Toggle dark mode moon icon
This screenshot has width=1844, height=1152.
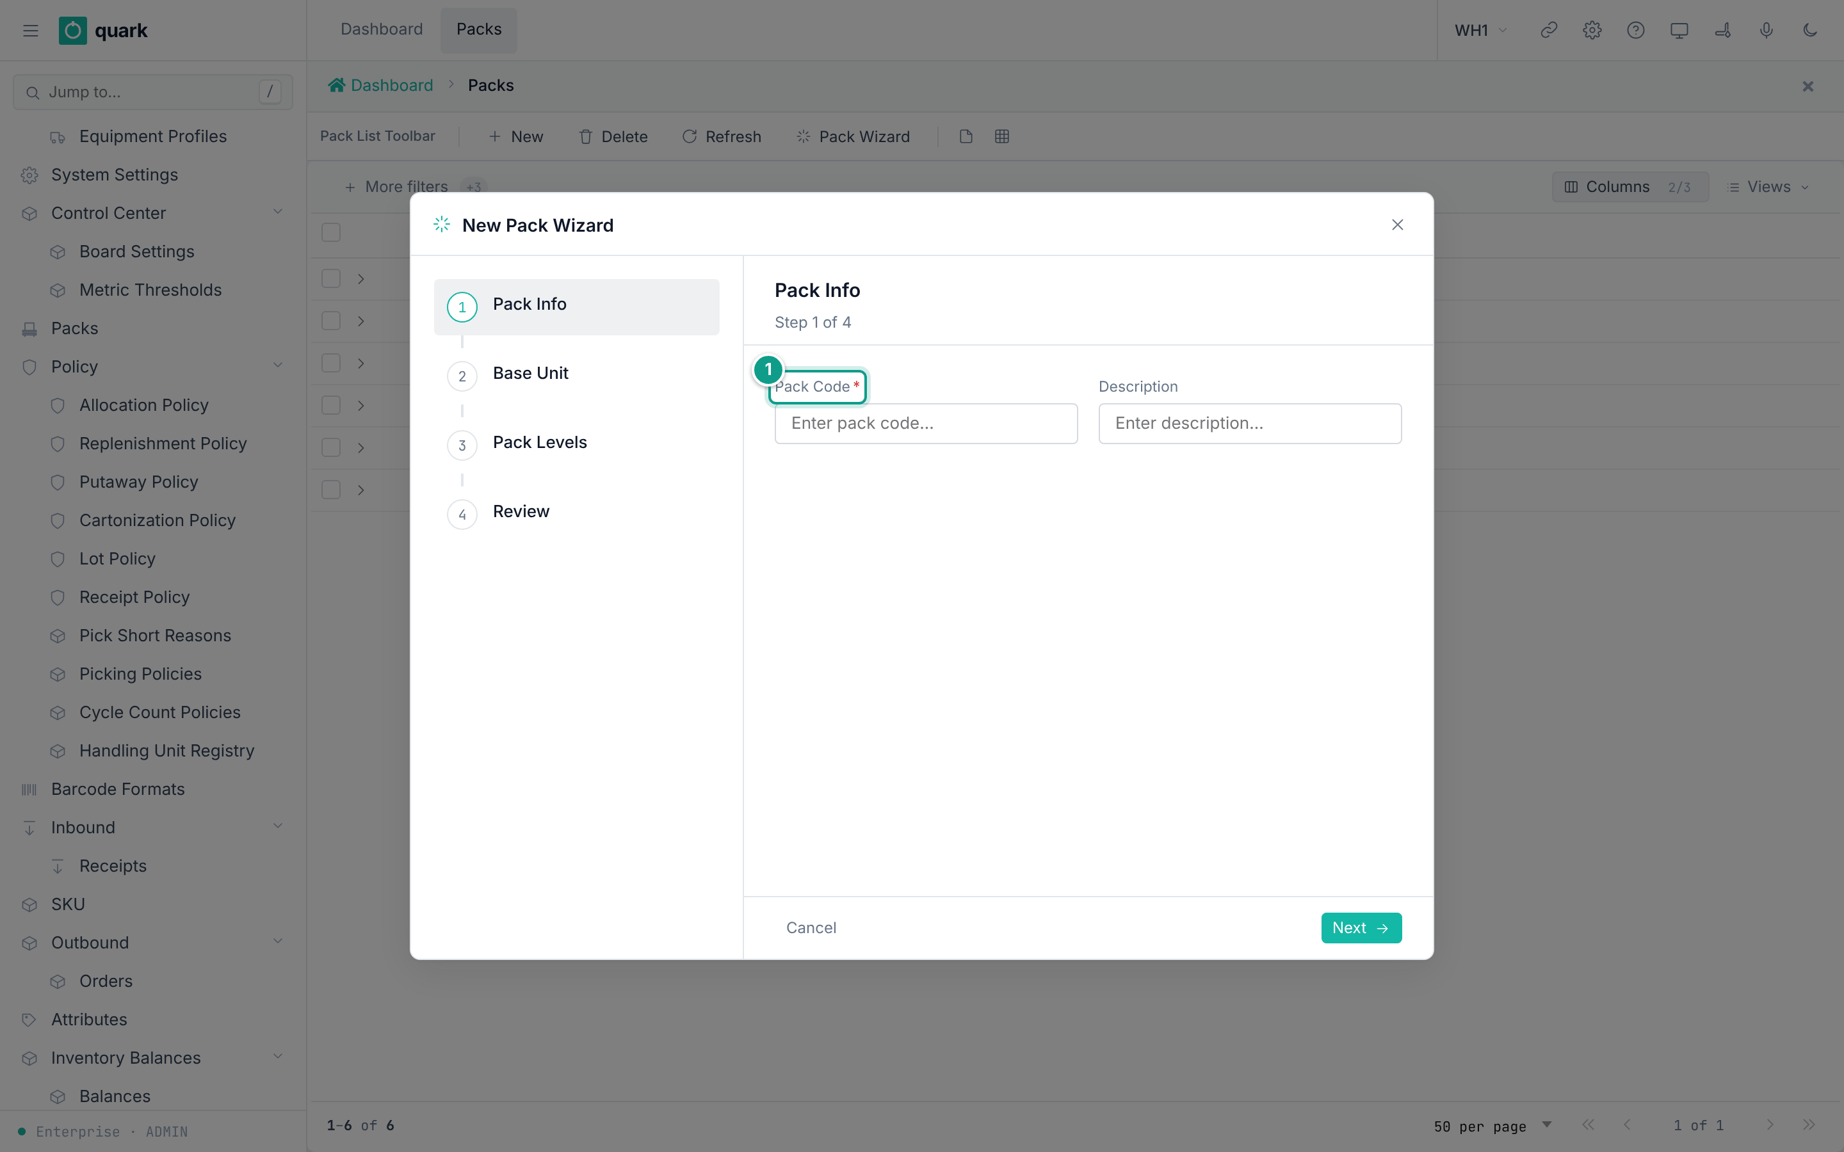(x=1809, y=31)
